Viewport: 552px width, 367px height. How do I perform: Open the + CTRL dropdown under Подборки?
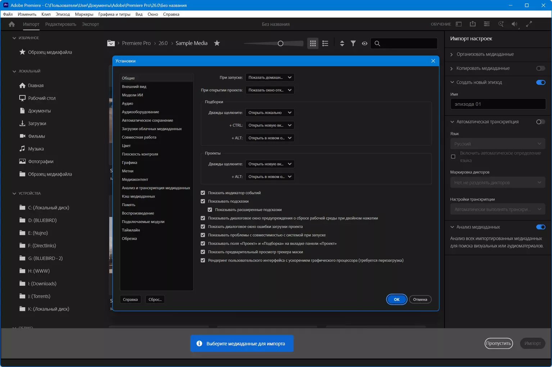pos(270,125)
